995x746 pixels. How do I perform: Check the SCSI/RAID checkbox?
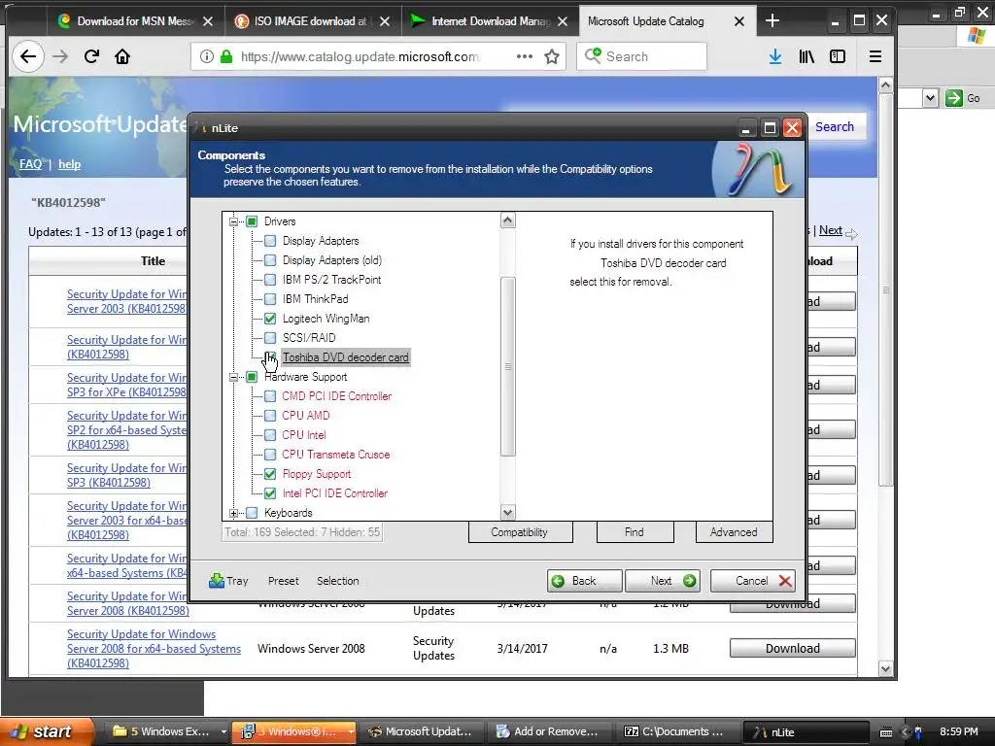(x=270, y=338)
